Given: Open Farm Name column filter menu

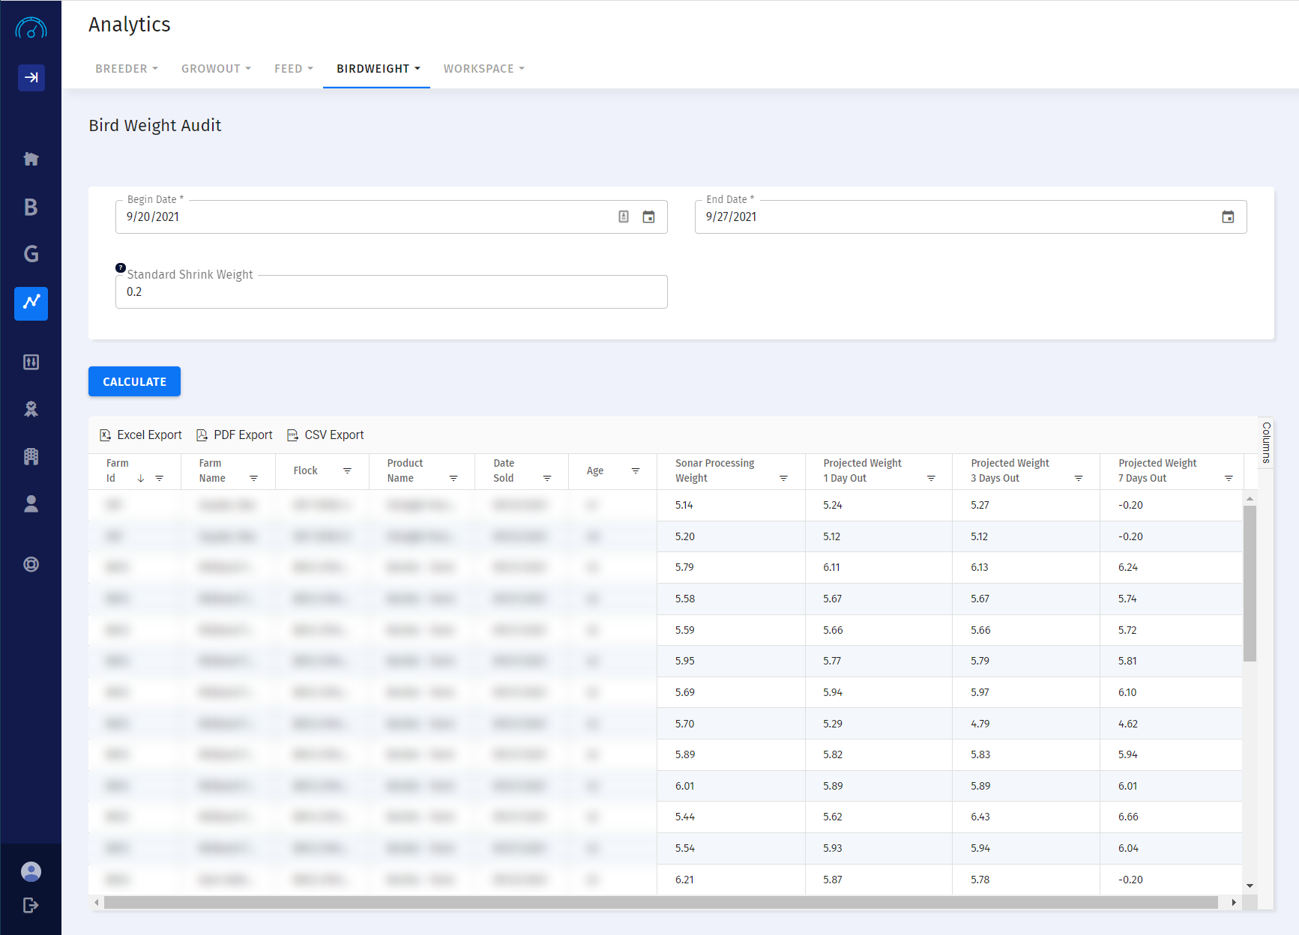Looking at the screenshot, I should pyautogui.click(x=253, y=478).
